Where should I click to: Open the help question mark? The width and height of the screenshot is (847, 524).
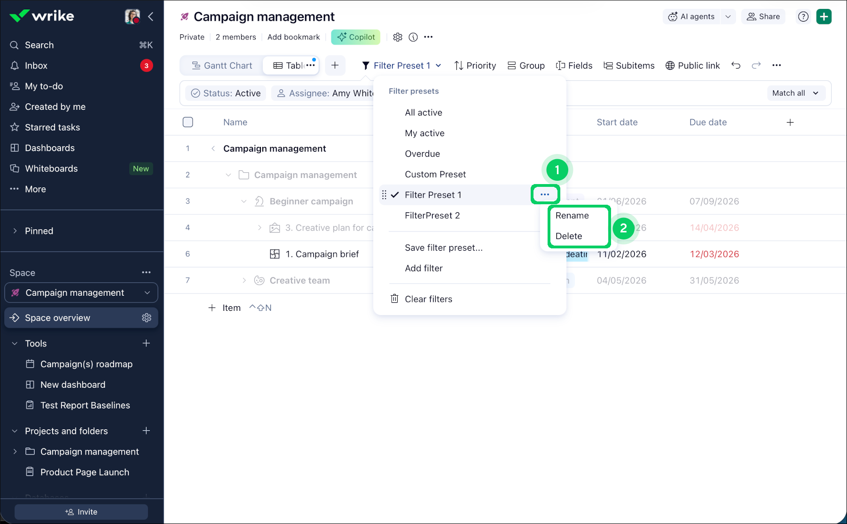pyautogui.click(x=803, y=16)
